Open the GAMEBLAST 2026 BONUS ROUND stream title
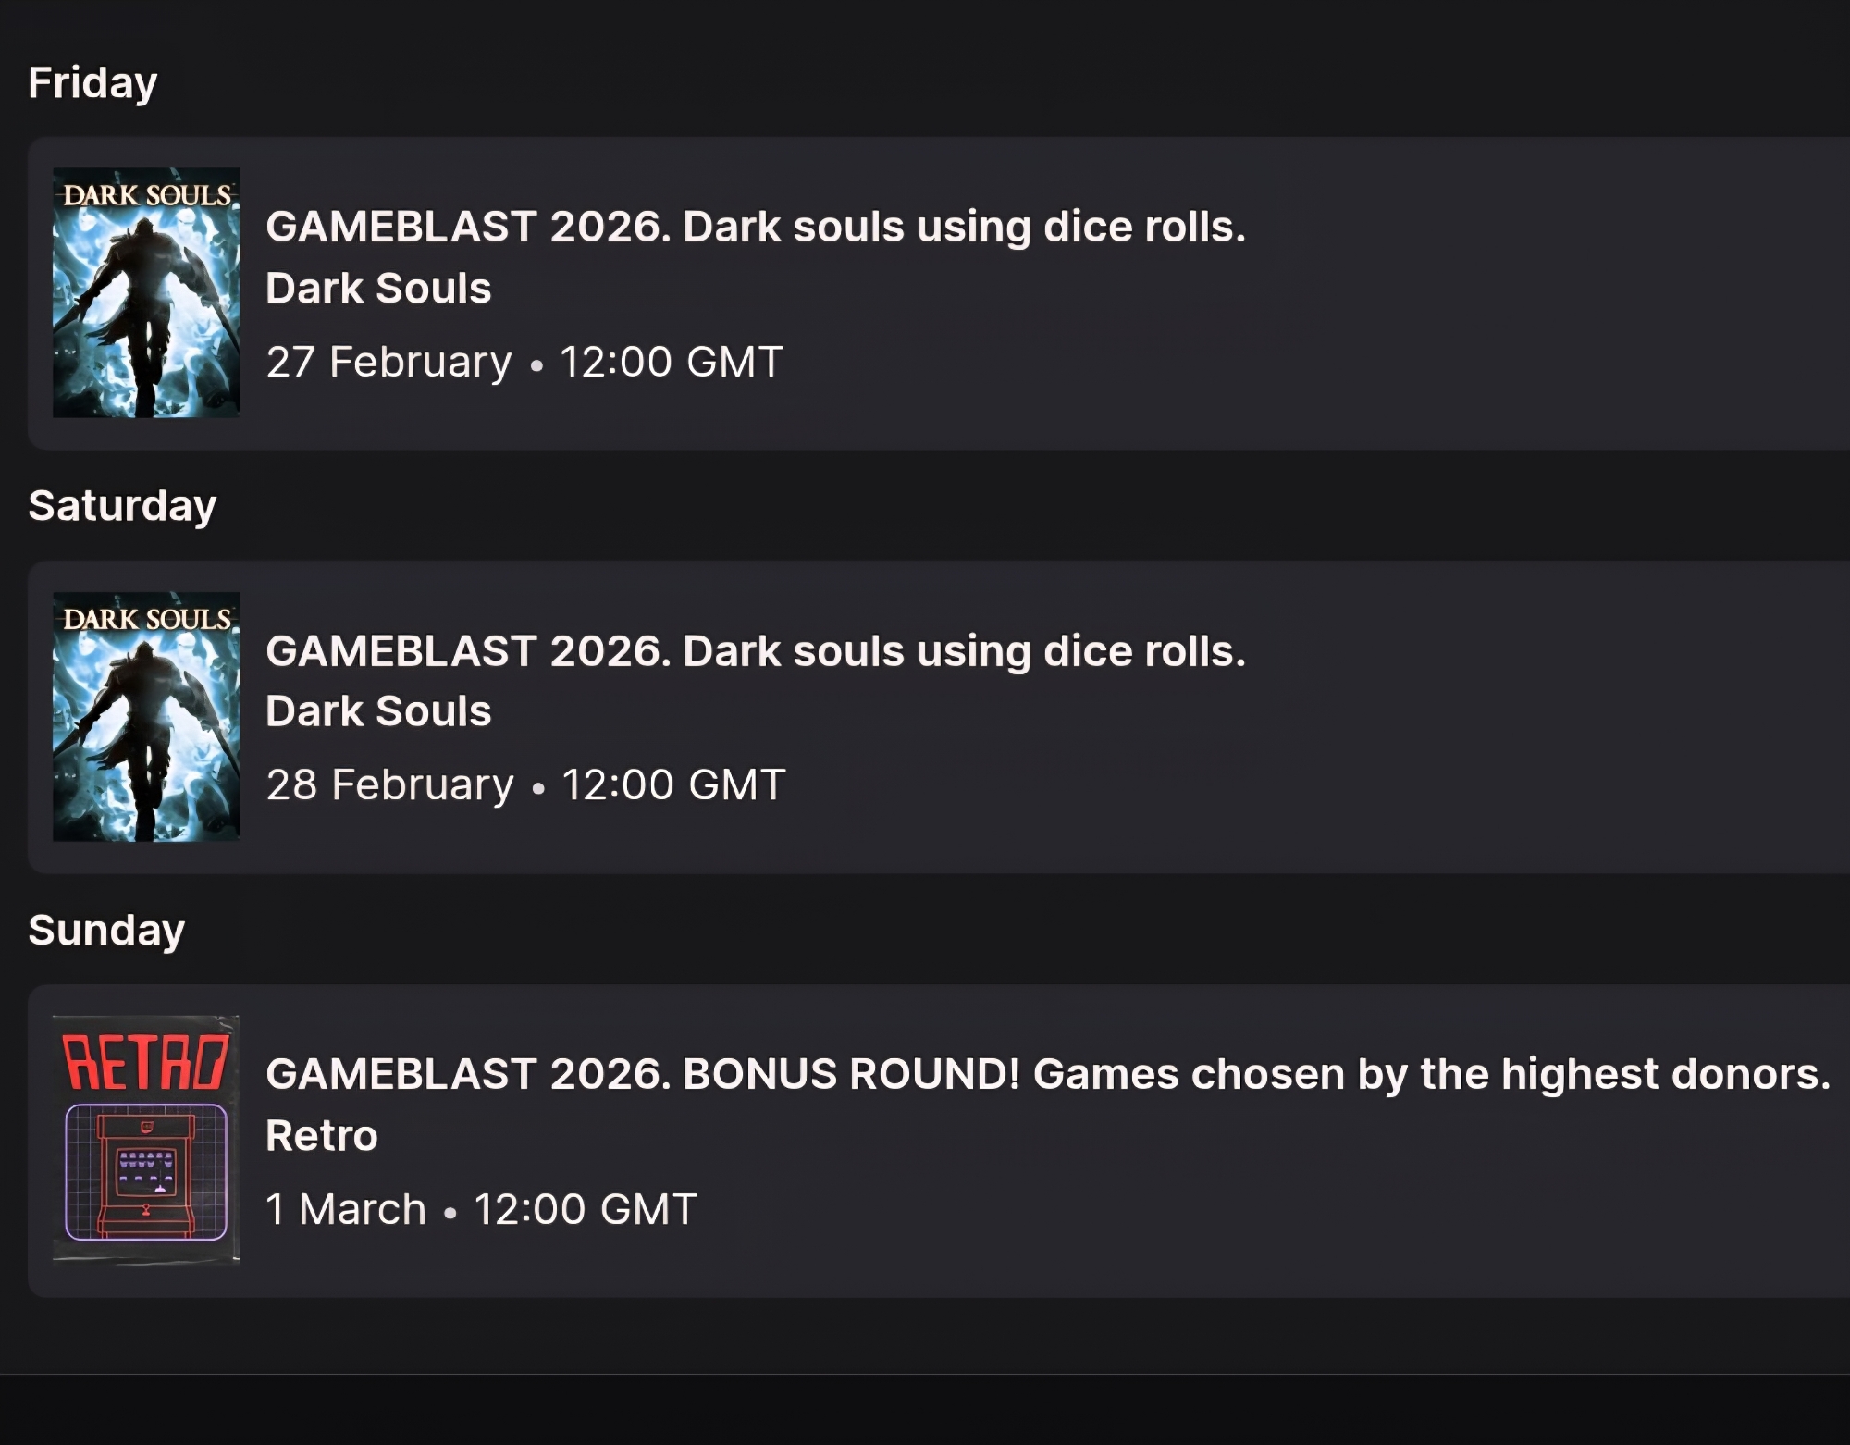The width and height of the screenshot is (1850, 1445). point(1047,1074)
